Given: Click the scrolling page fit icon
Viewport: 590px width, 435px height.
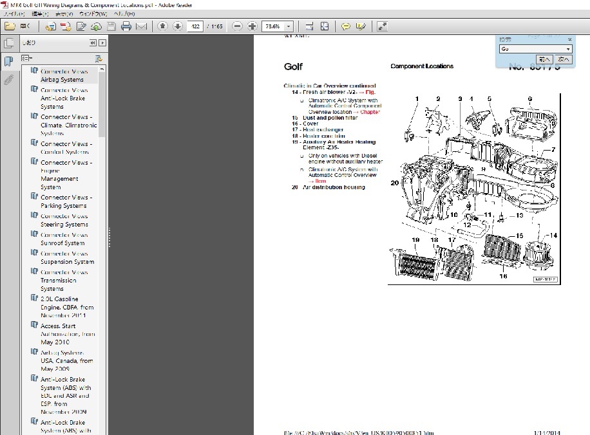Looking at the screenshot, I should tap(309, 26).
